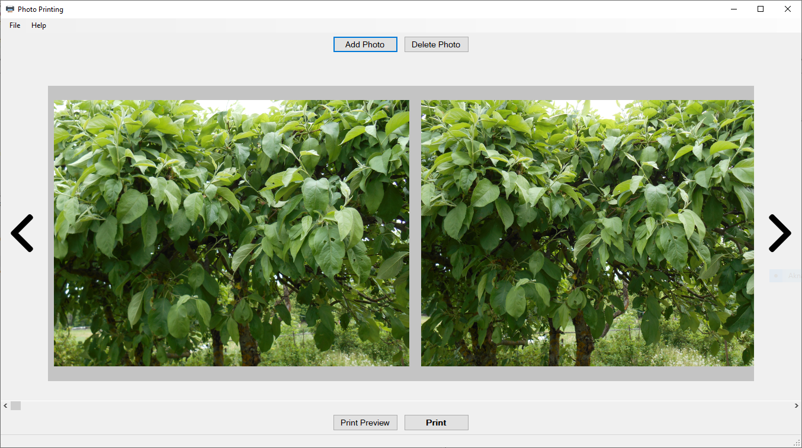Maximize the Photo Printing window
This screenshot has width=802, height=448.
click(761, 9)
